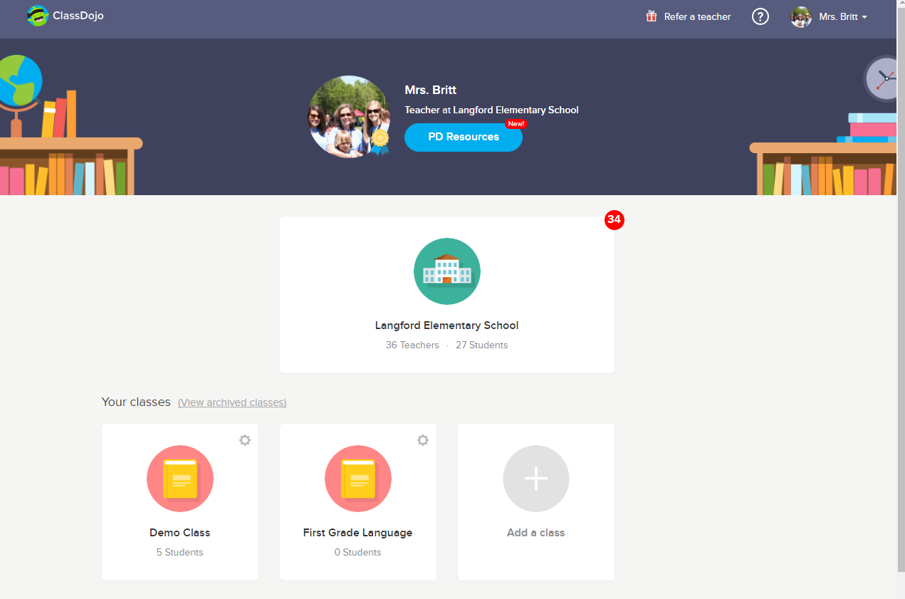Open the Demo Class title
The height and width of the screenshot is (599, 905).
click(180, 533)
